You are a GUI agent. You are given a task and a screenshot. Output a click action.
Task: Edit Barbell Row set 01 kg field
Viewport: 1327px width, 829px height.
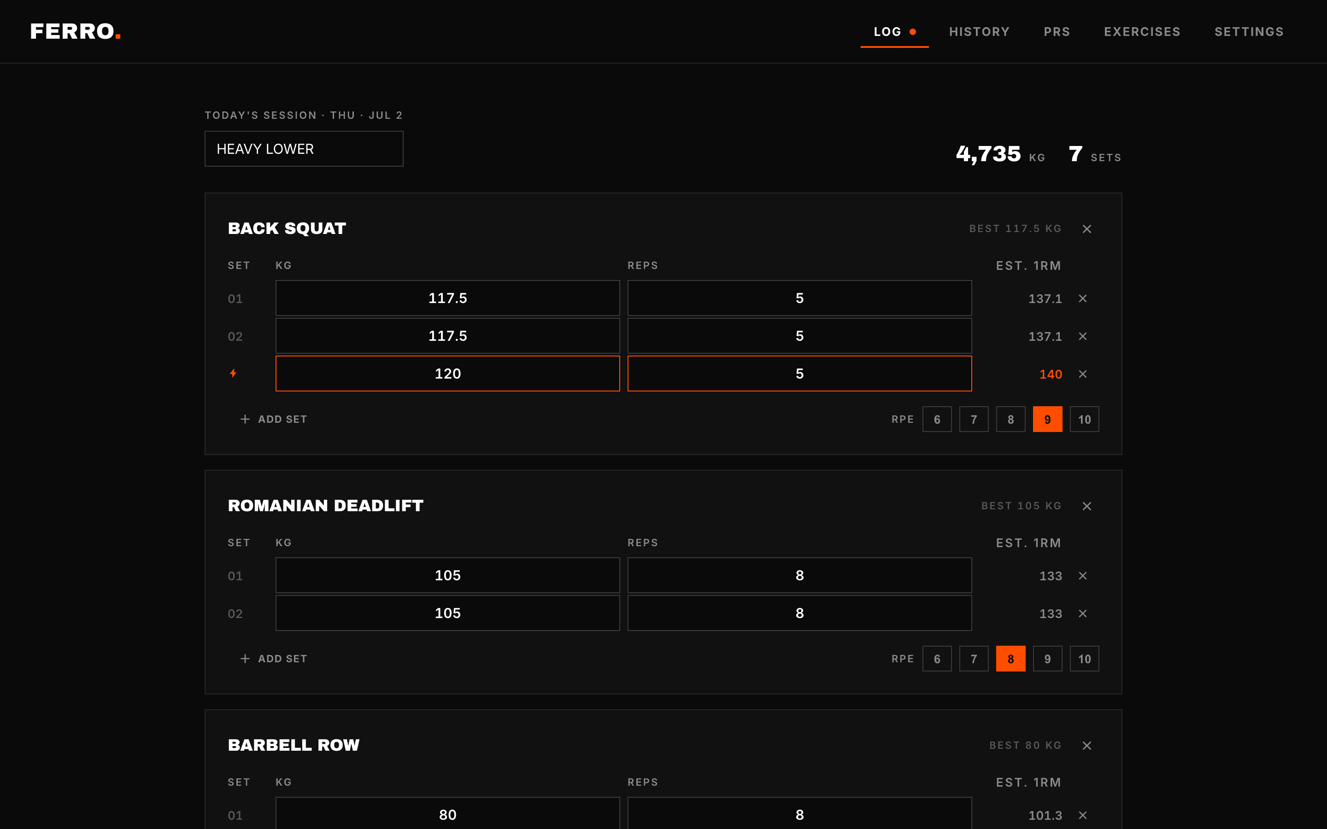click(447, 814)
